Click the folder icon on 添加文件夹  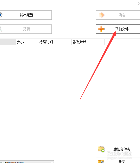tap(101, 149)
